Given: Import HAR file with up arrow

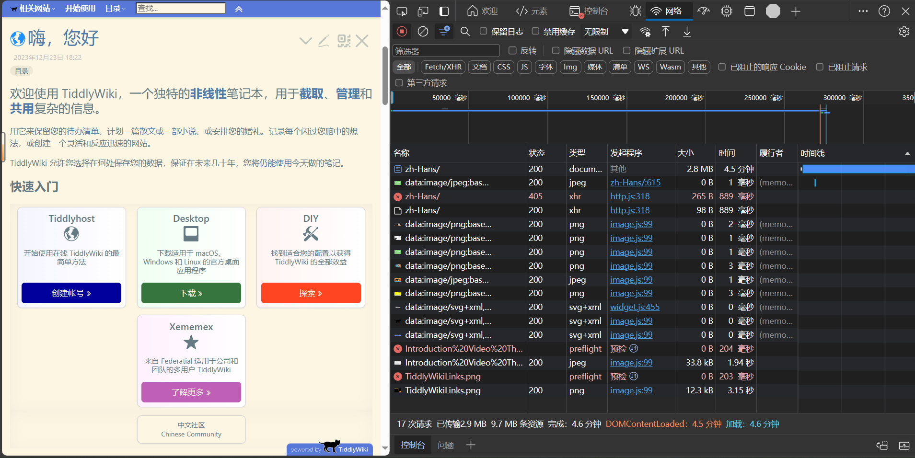Looking at the screenshot, I should click(666, 32).
